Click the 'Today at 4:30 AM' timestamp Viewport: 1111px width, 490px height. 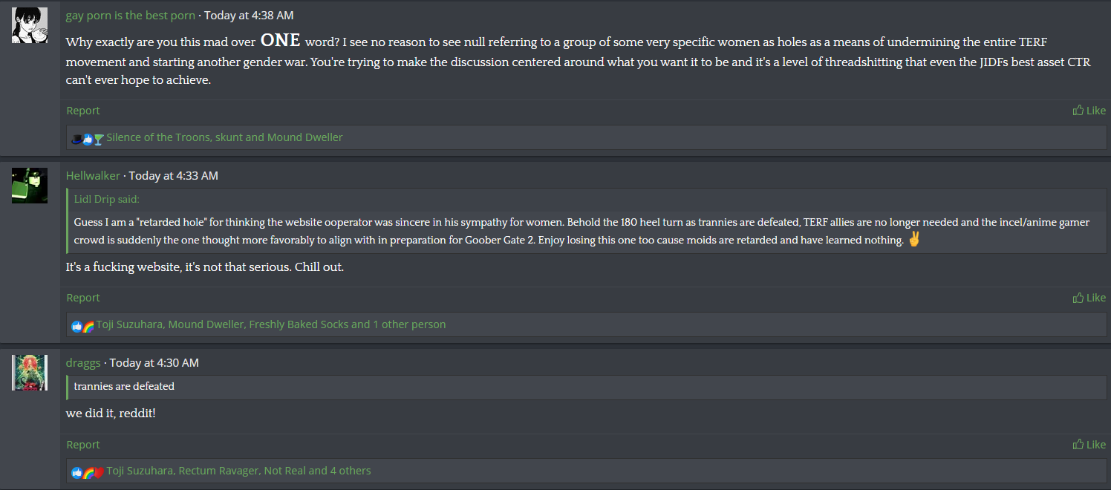tap(154, 363)
